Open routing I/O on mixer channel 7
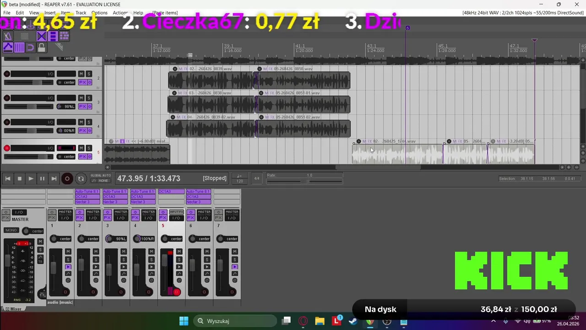The height and width of the screenshot is (330, 586). coord(232,218)
